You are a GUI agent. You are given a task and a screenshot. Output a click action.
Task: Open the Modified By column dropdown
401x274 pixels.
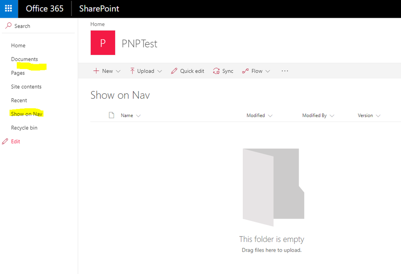[332, 116]
